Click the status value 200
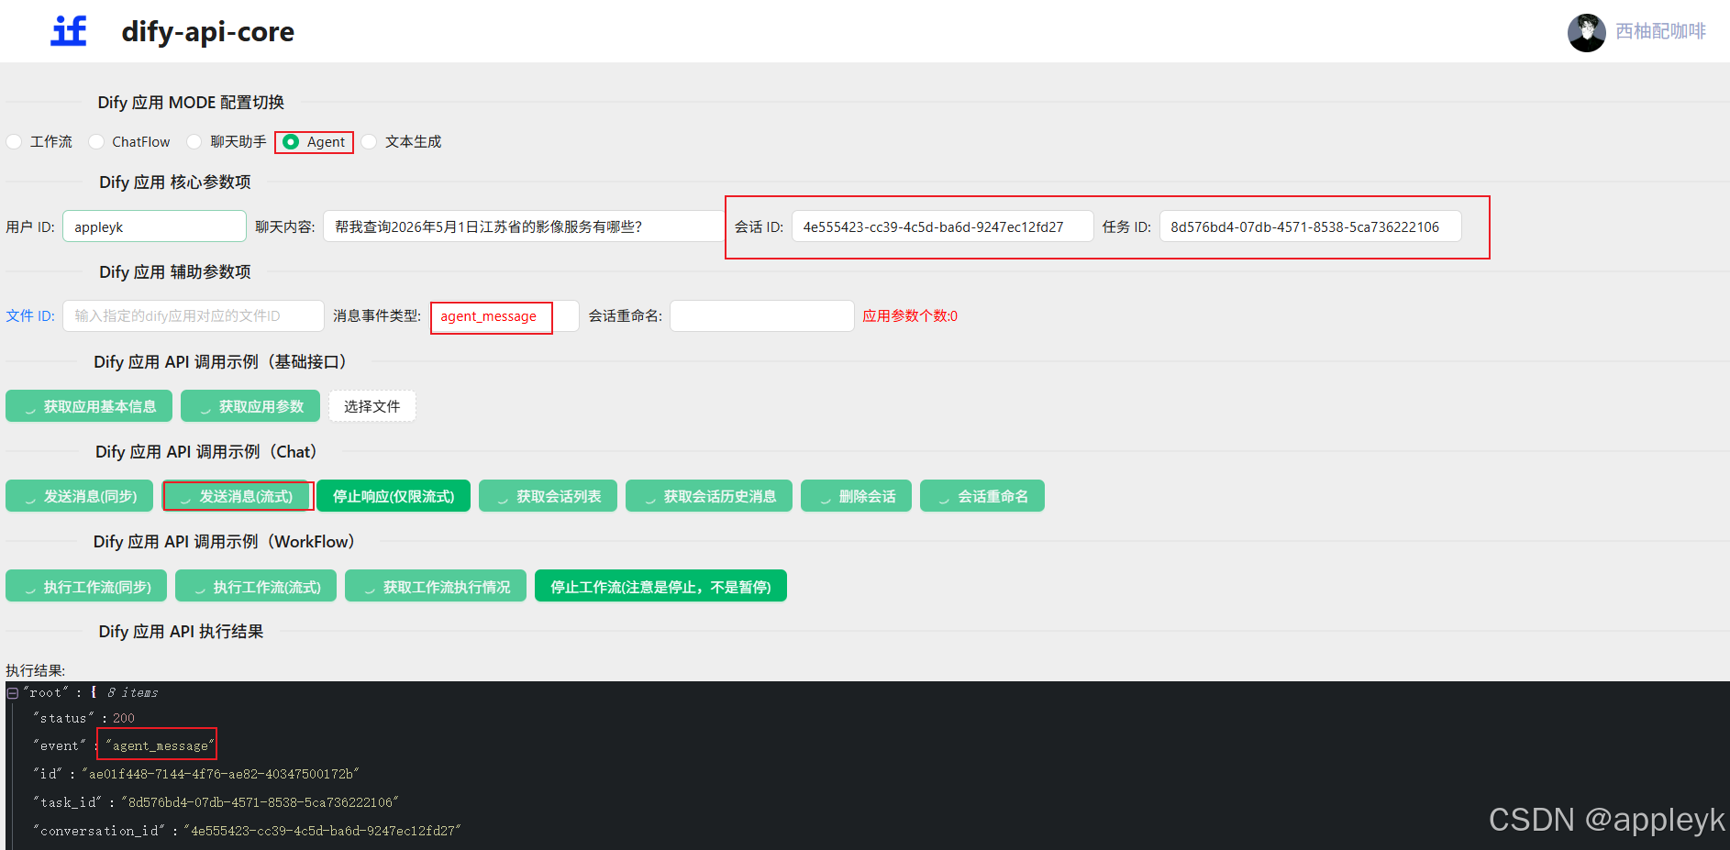1730x850 pixels. (124, 718)
